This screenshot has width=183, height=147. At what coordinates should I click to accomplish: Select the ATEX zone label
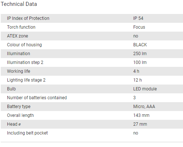pos(18,36)
